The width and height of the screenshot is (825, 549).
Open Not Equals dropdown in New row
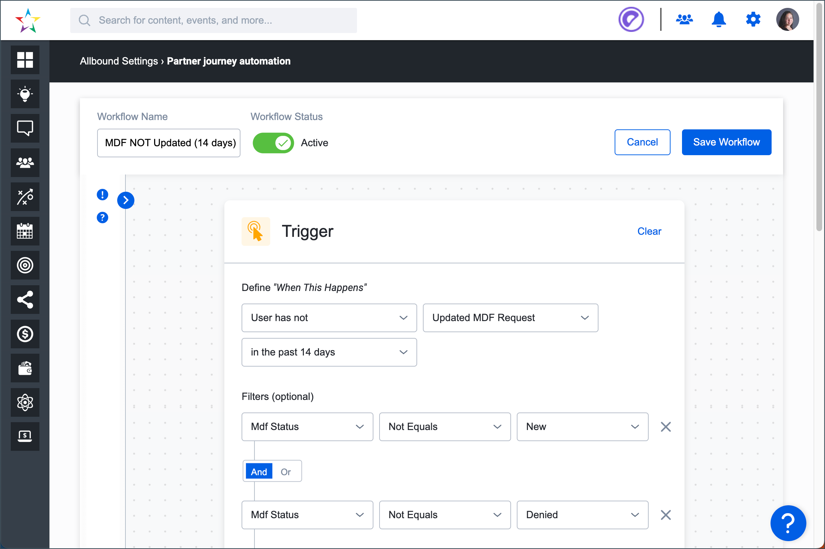tap(445, 427)
